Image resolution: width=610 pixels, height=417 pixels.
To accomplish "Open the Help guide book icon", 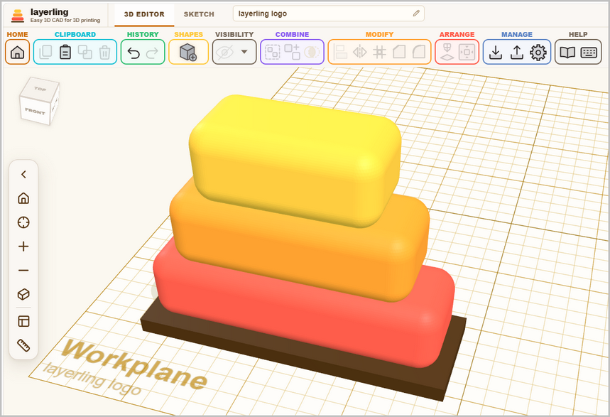I will click(x=567, y=52).
